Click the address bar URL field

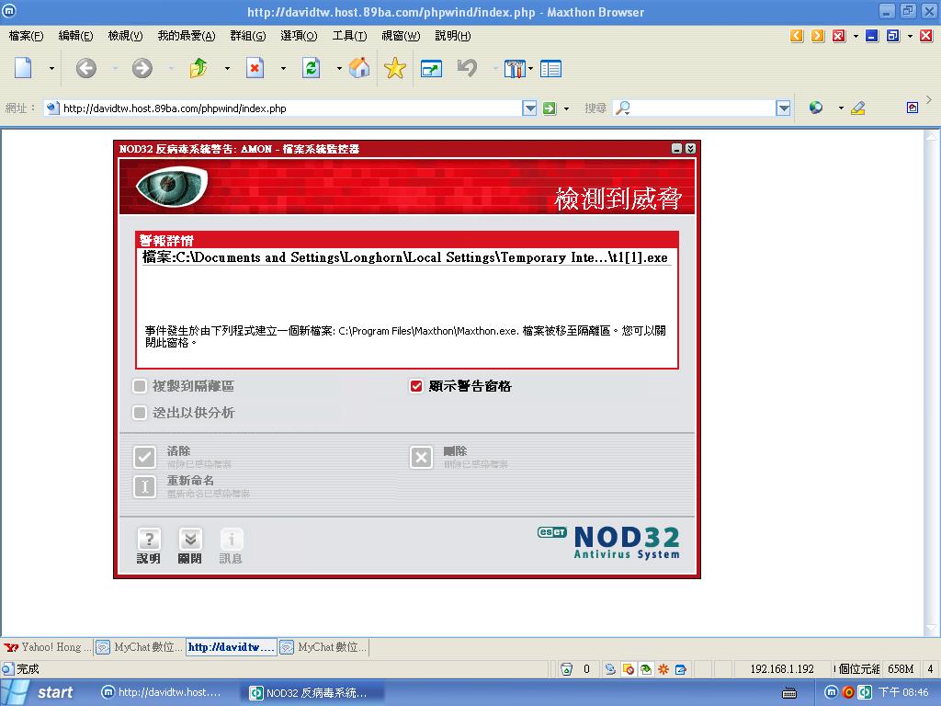pos(282,108)
